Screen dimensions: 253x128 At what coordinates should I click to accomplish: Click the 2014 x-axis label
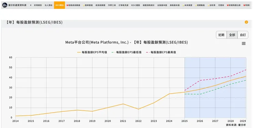pos(15,121)
